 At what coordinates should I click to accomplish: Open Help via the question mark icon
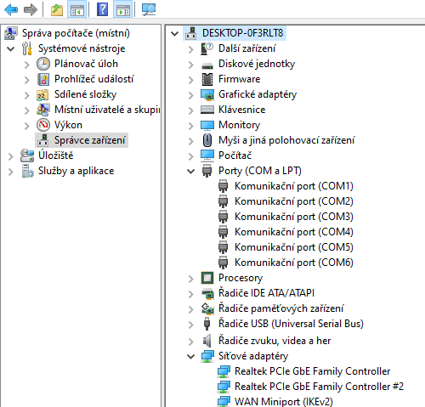102,9
